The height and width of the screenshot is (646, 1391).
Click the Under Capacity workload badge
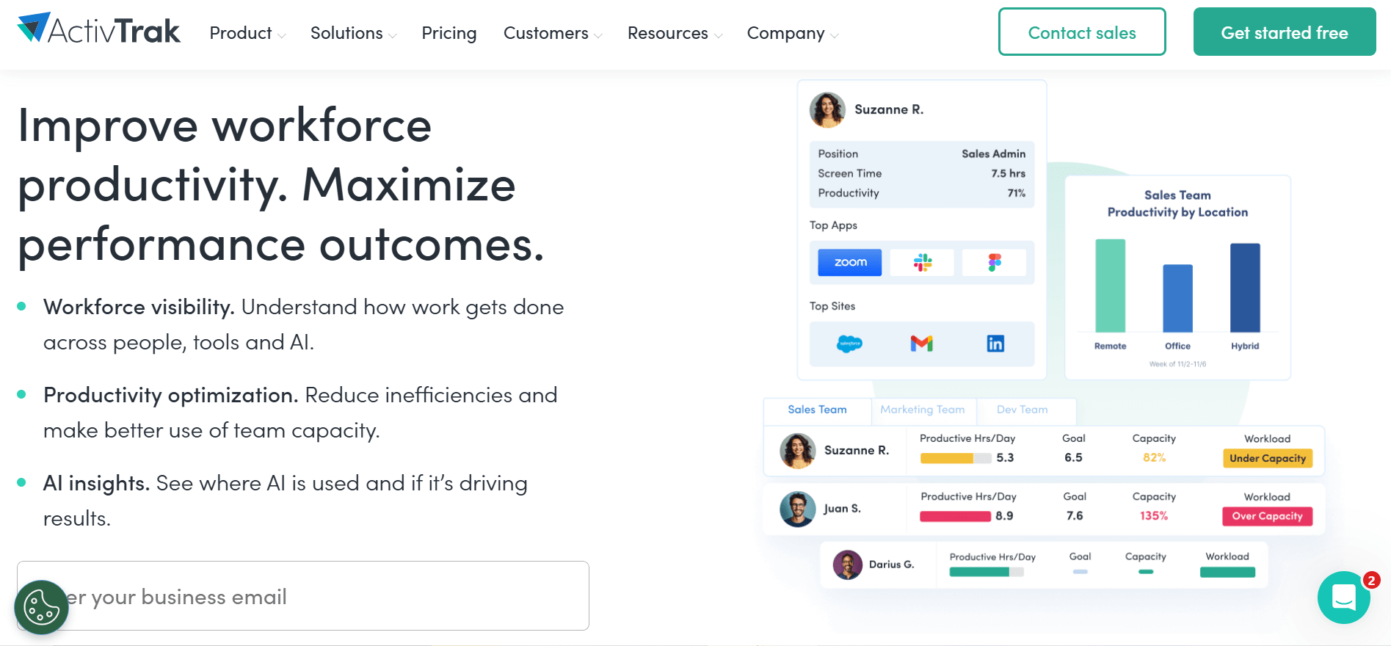(x=1268, y=458)
